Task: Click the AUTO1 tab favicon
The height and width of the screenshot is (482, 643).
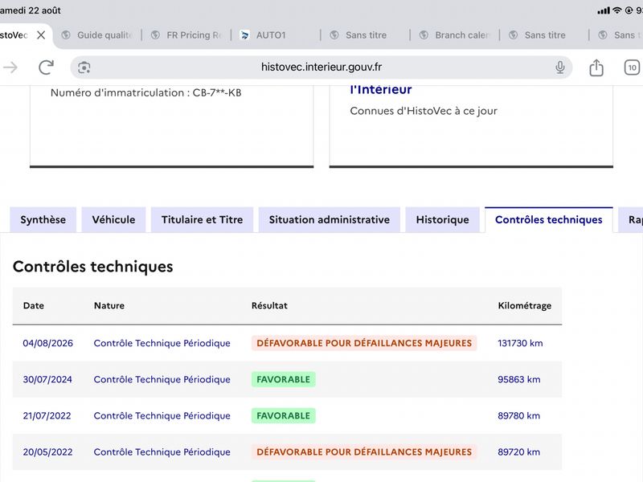Action: tap(244, 35)
